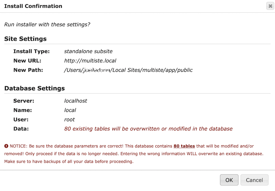Click the "Install Confirmation" dialog title

[x=33, y=6]
